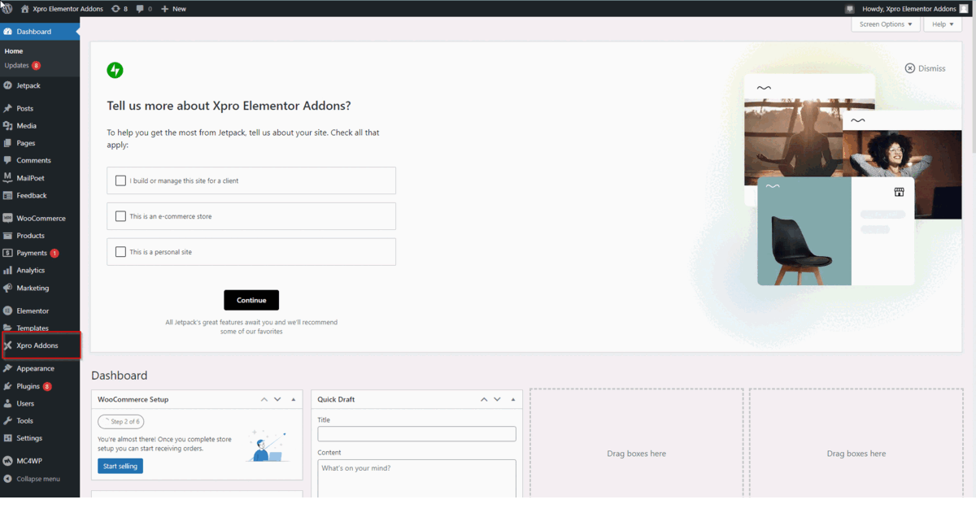976x517 pixels.
Task: Collapse the Quick Draft panel toggle arrow
Action: (x=513, y=400)
